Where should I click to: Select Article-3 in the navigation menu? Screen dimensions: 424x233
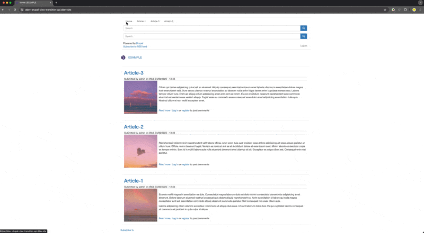pos(155,21)
